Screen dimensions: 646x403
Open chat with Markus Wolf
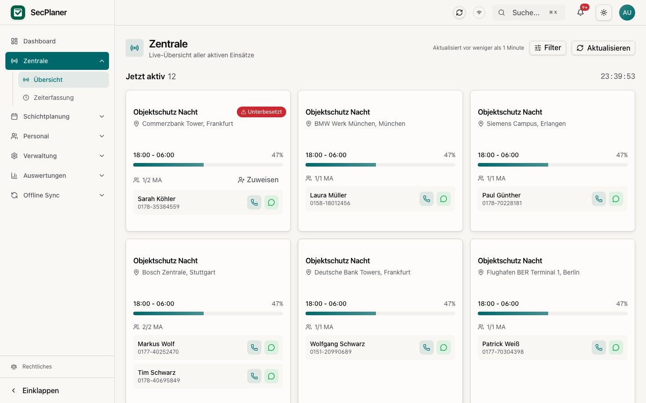pyautogui.click(x=271, y=347)
